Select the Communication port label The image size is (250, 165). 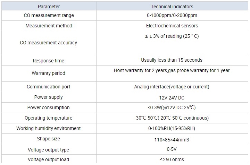pyautogui.click(x=49, y=87)
